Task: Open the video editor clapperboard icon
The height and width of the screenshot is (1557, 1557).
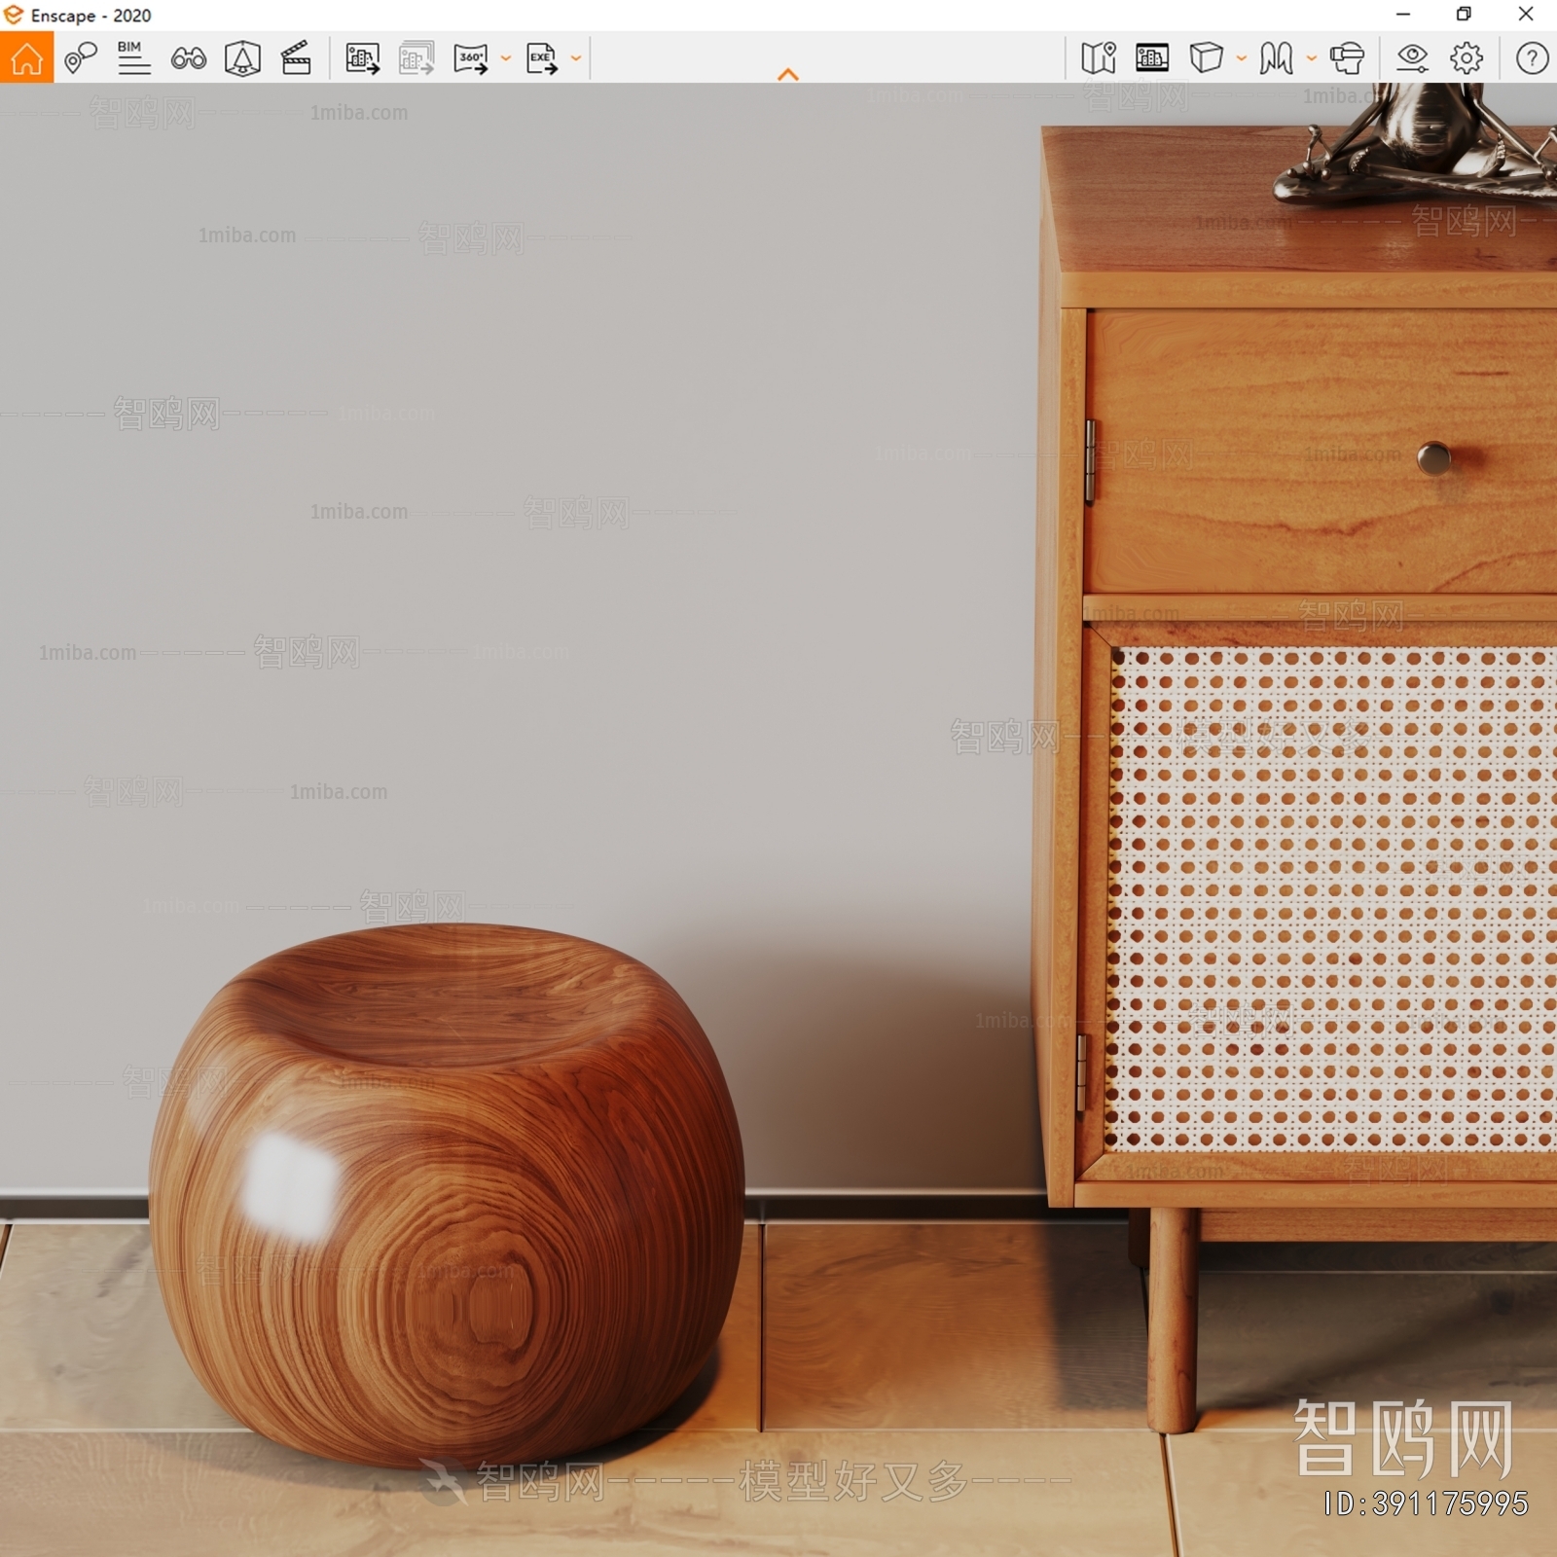Action: pyautogui.click(x=296, y=58)
